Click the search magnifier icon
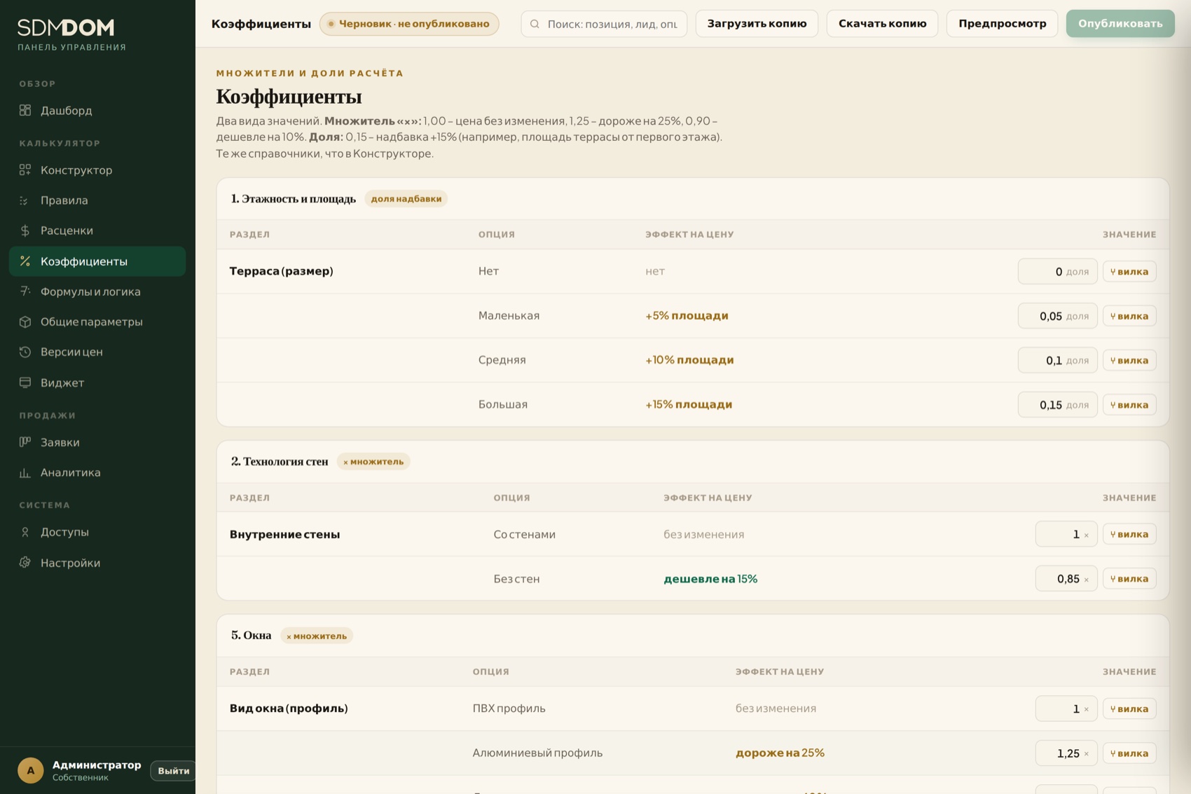Screen dimensions: 1191x794 coord(535,24)
